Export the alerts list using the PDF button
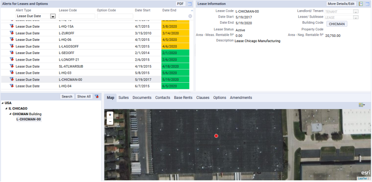The image size is (372, 182). point(180,4)
